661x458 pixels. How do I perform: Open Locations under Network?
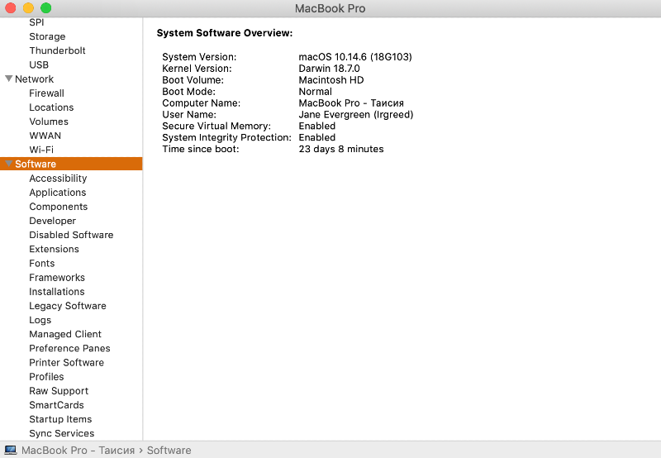point(51,107)
